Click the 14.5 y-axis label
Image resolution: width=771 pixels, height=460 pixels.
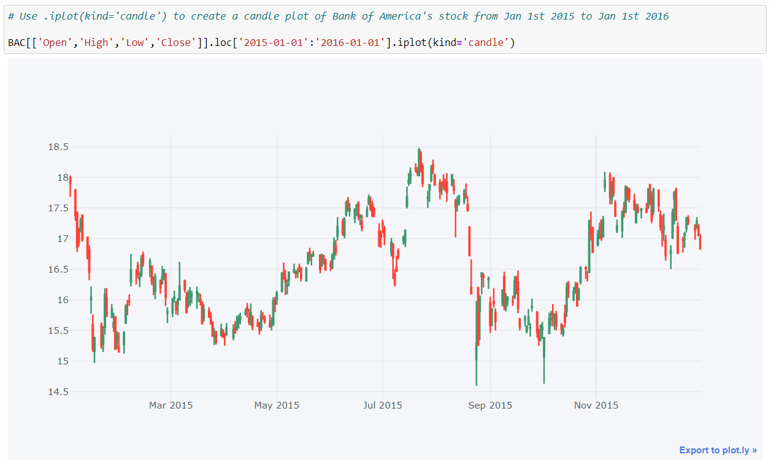[58, 392]
